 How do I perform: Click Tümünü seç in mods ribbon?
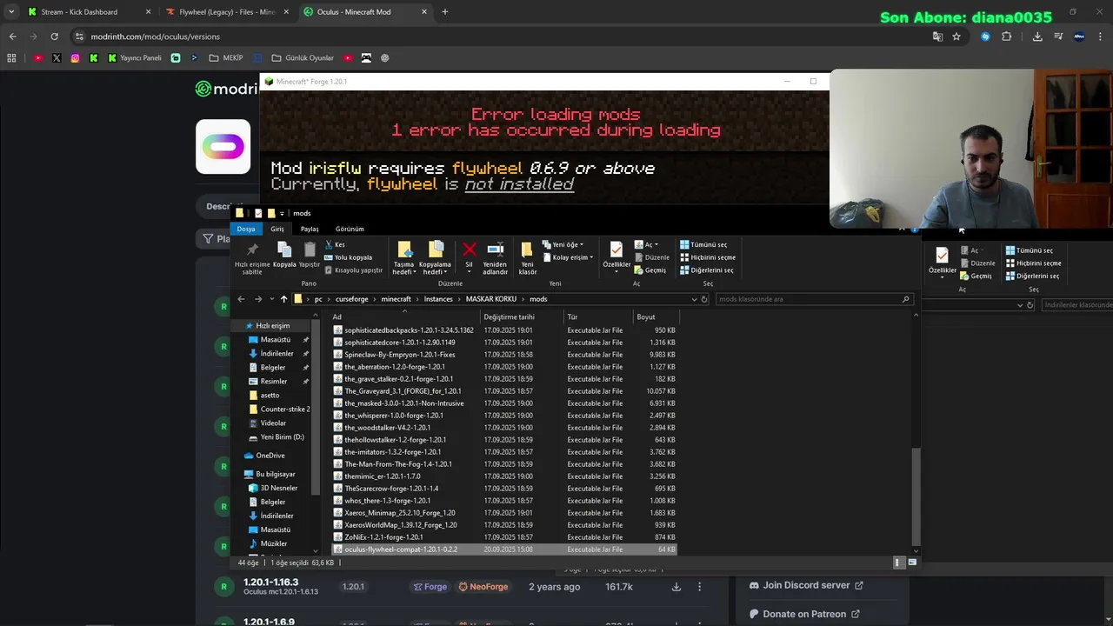click(x=703, y=244)
